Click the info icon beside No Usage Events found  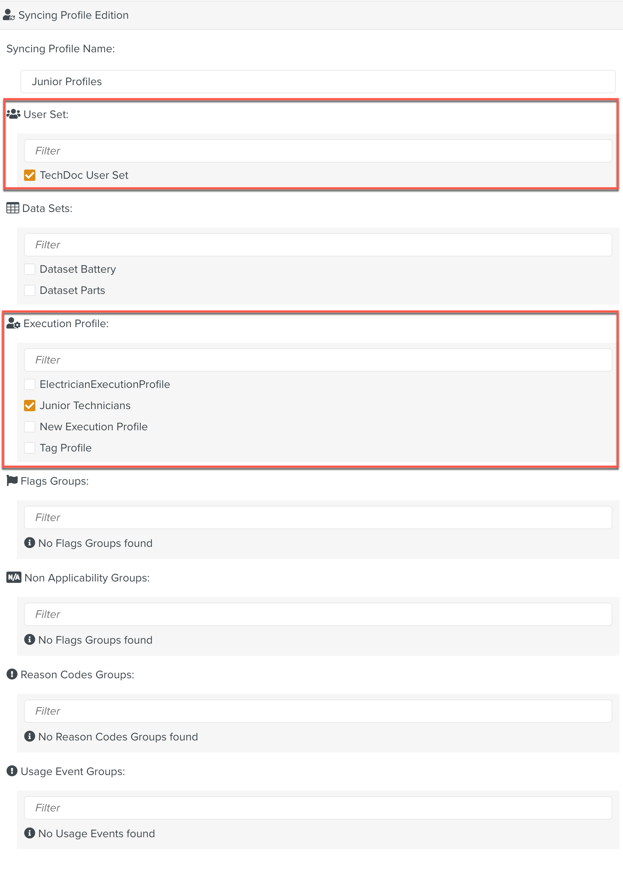[30, 834]
